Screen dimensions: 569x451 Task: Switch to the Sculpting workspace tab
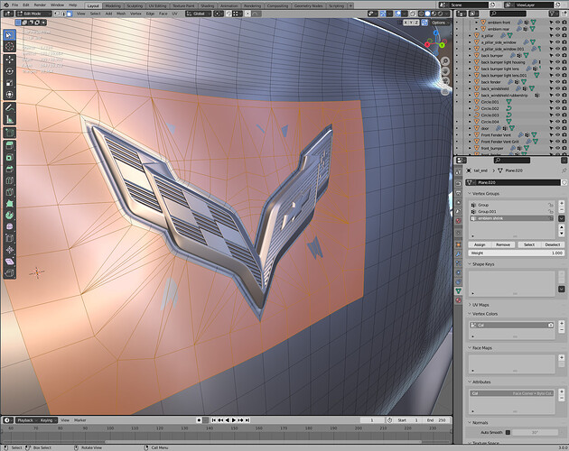(135, 5)
